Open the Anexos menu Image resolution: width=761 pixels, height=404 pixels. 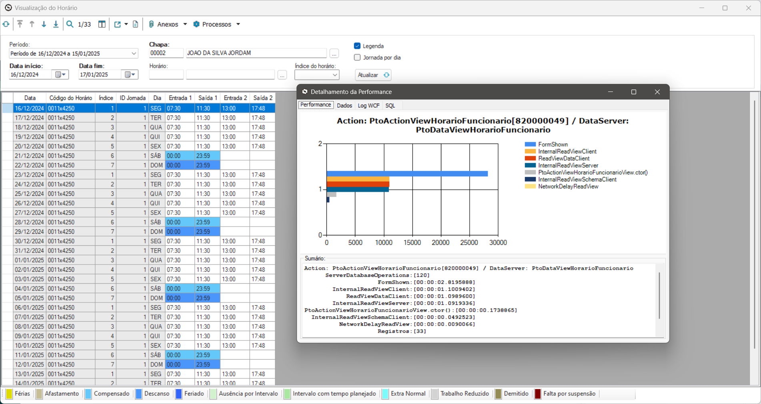168,24
